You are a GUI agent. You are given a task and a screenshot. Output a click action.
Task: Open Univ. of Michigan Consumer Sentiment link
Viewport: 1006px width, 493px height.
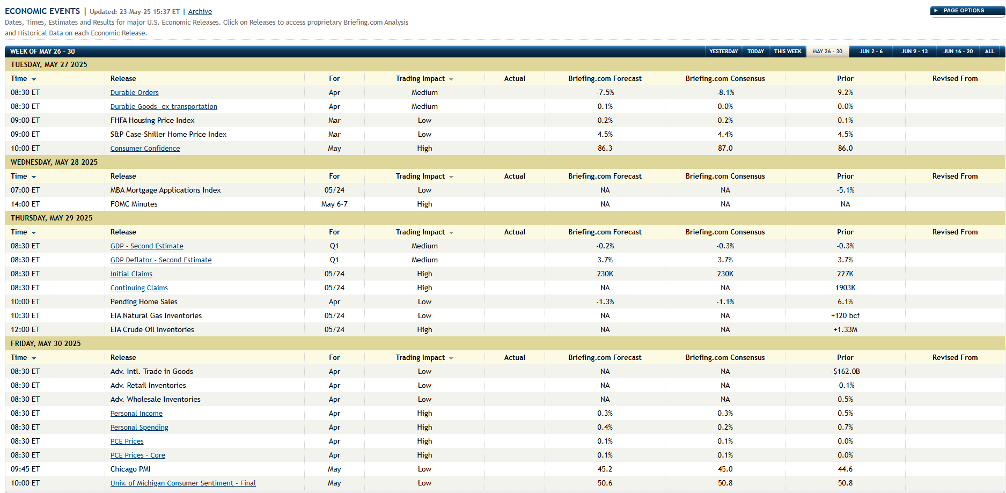(x=183, y=483)
